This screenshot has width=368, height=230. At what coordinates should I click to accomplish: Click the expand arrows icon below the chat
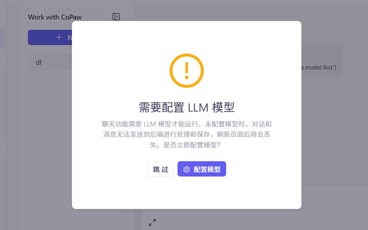click(152, 222)
